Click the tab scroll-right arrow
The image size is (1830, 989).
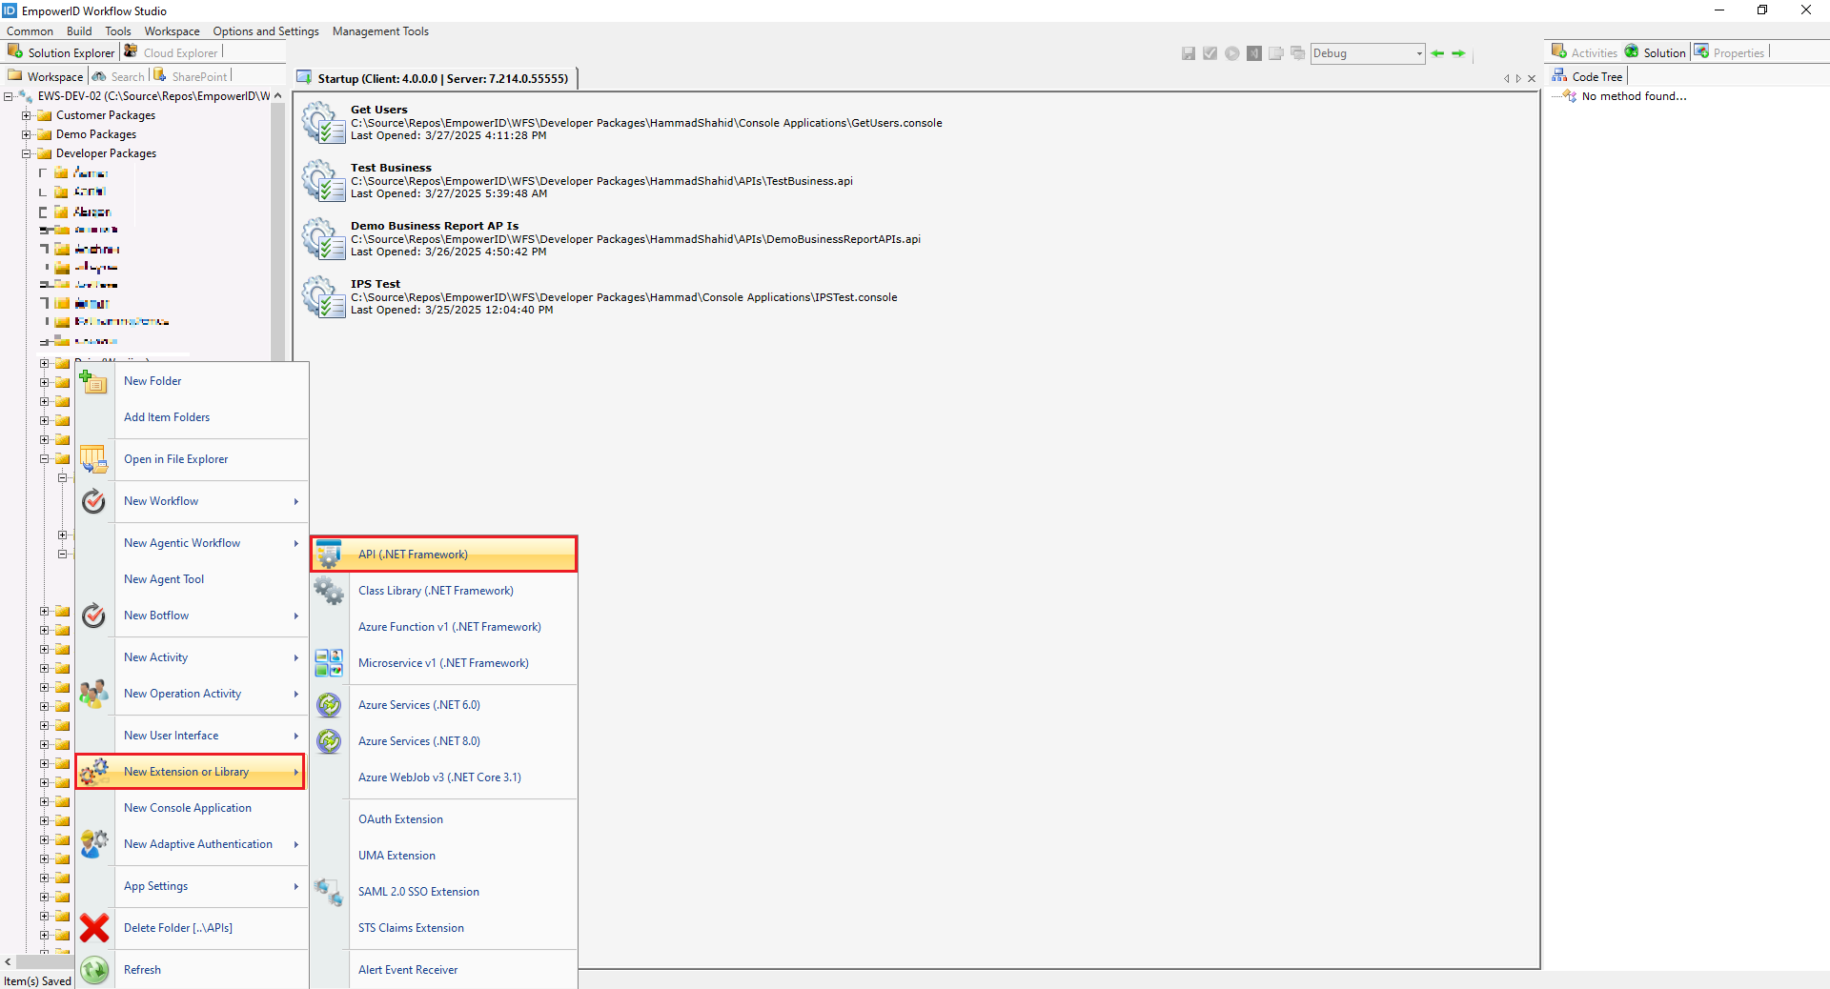pyautogui.click(x=1518, y=79)
